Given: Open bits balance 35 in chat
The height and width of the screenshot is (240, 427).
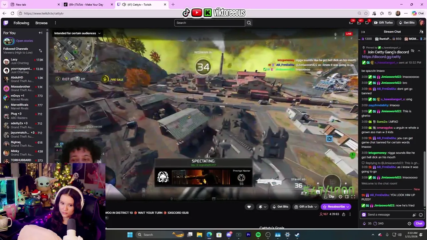Looking at the screenshot, I should [367, 224].
